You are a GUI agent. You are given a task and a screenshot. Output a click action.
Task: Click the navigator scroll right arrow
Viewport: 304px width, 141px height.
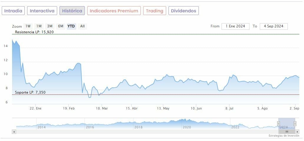(298, 132)
